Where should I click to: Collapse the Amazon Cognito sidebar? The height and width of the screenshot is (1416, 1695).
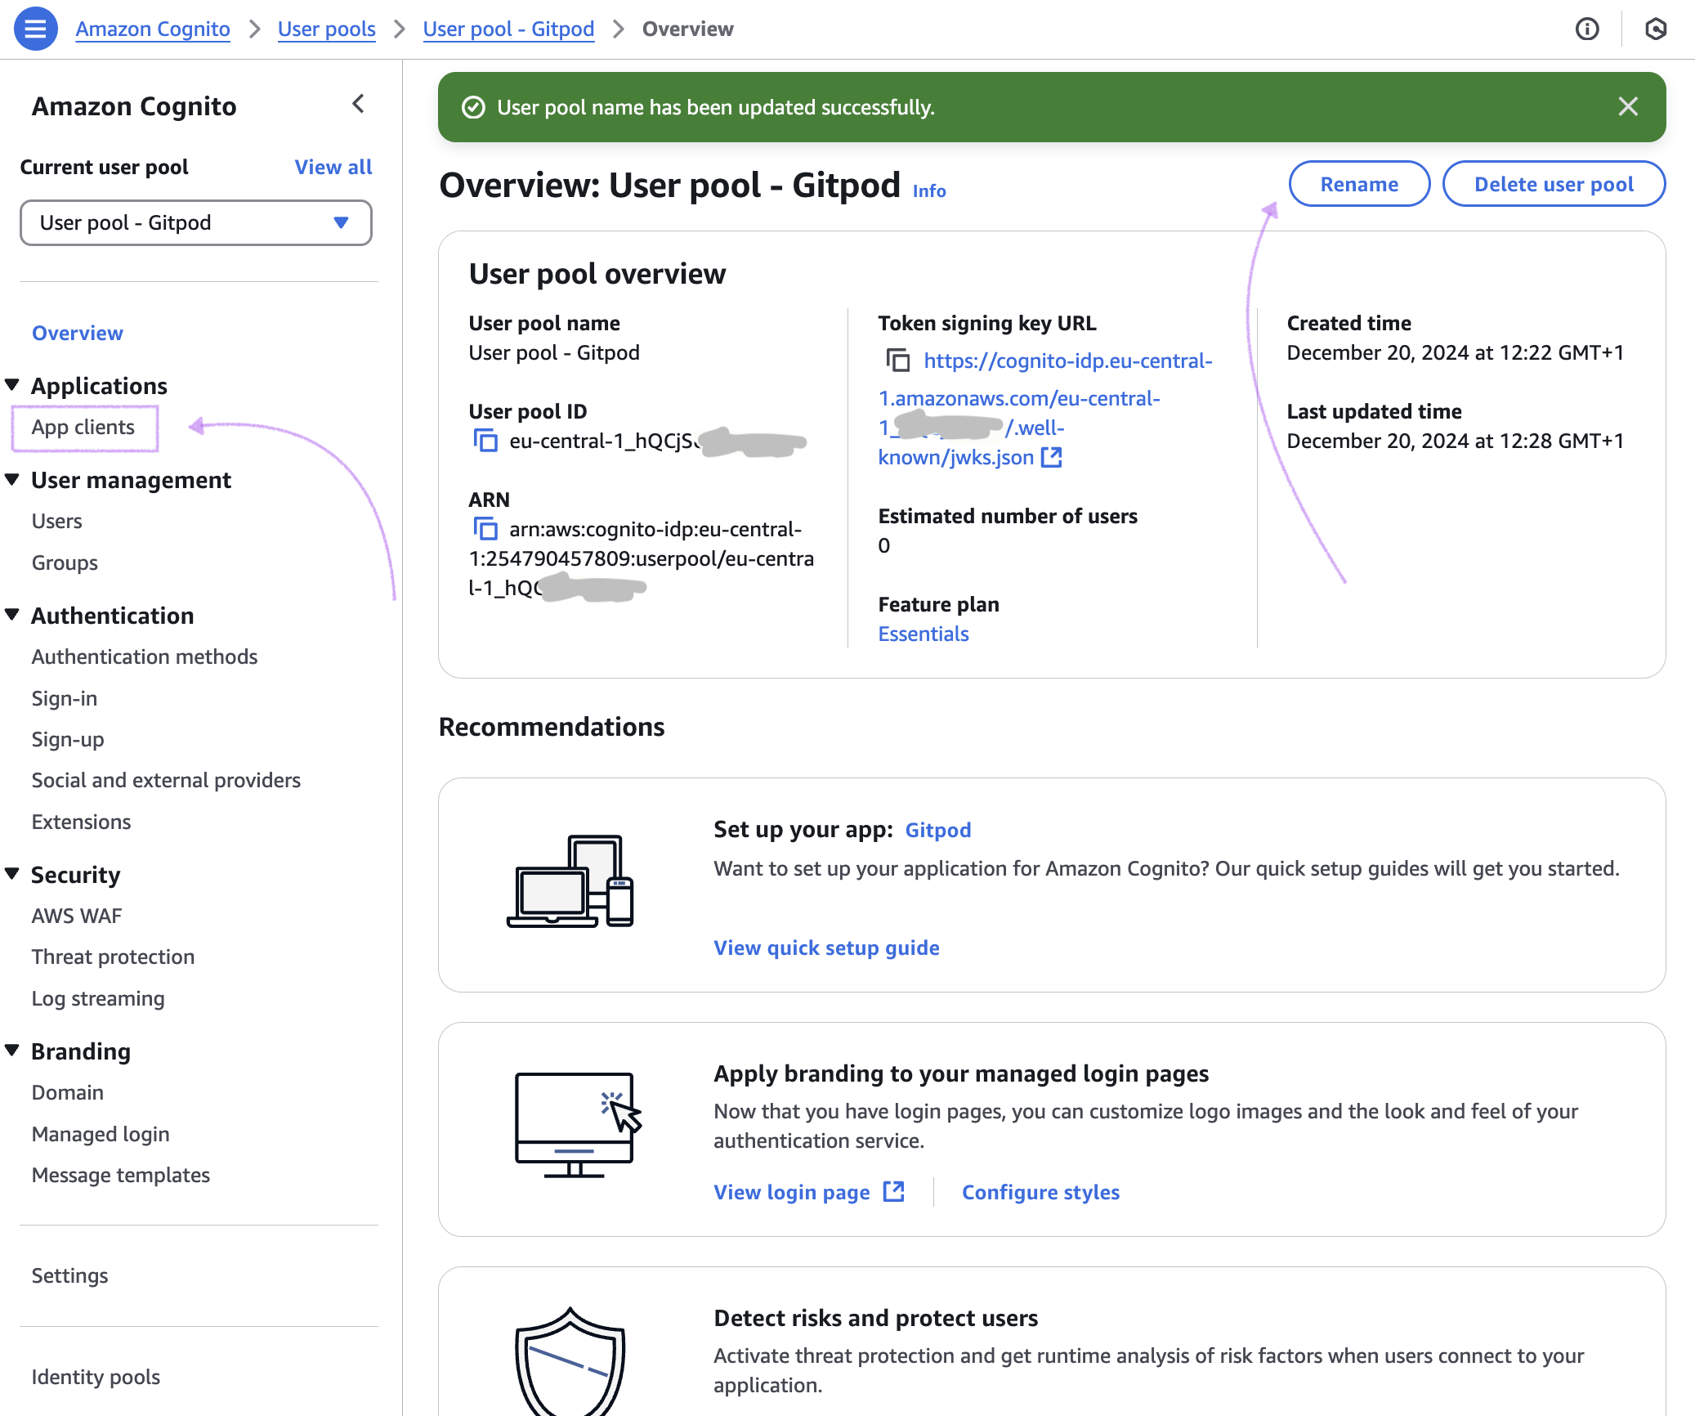tap(358, 104)
